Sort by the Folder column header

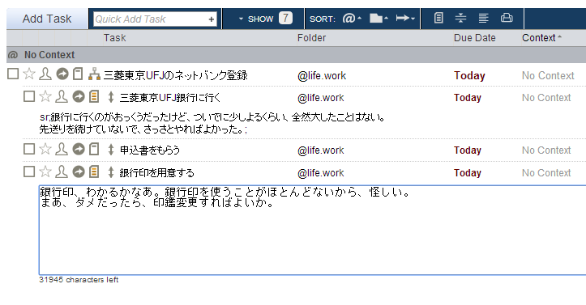click(311, 38)
